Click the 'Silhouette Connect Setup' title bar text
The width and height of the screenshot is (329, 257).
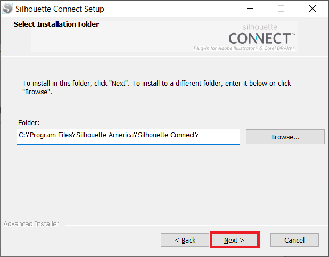60,9
